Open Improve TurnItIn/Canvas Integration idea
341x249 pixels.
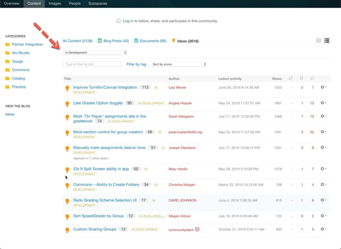[x=105, y=87]
